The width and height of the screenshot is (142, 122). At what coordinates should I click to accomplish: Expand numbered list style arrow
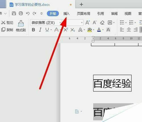pyautogui.click(x=135, y=22)
